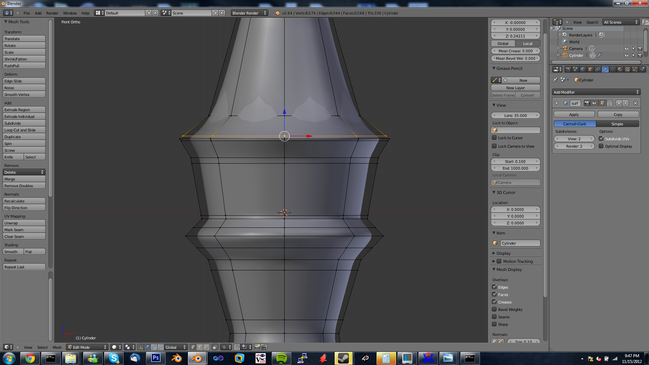Open the Add Modifier dropdown
The height and width of the screenshot is (365, 649).
pyautogui.click(x=596, y=92)
